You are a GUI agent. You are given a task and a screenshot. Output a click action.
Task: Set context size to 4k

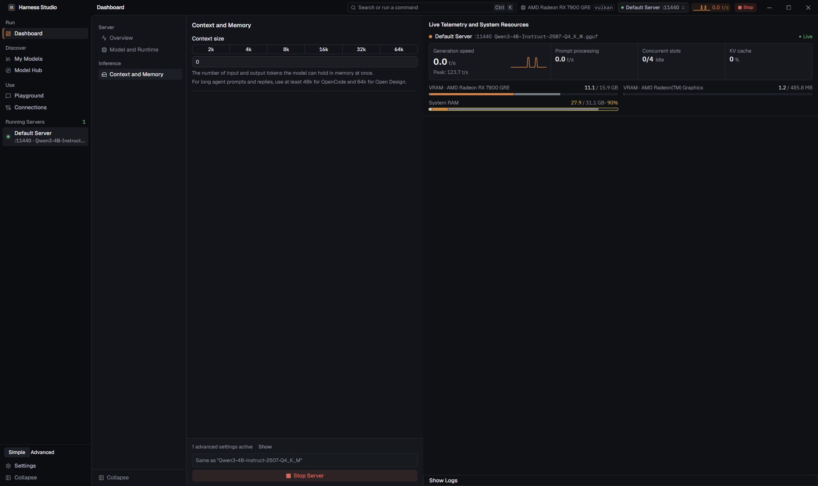(x=249, y=49)
